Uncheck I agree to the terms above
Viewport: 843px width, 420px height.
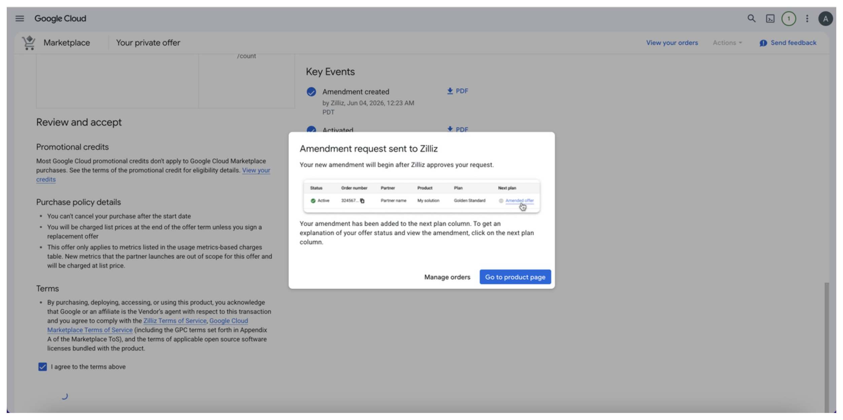[42, 367]
